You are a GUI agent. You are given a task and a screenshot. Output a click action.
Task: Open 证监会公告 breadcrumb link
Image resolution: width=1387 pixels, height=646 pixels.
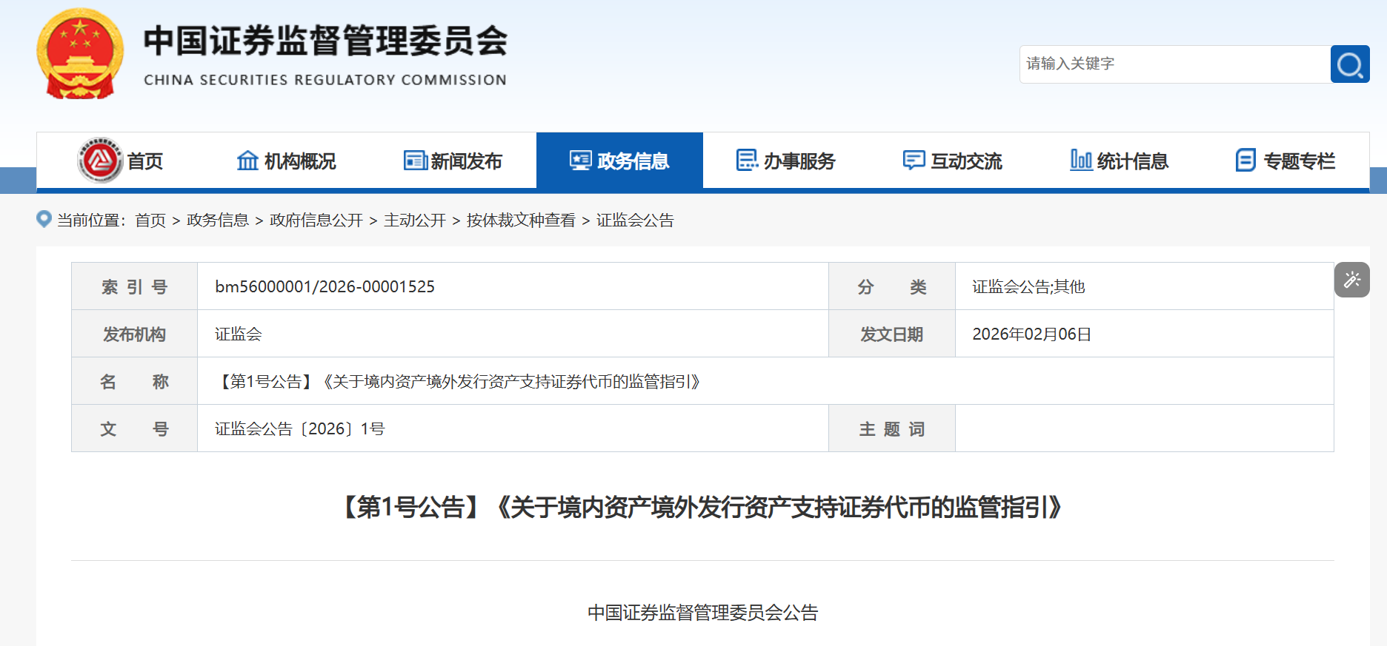tap(635, 221)
